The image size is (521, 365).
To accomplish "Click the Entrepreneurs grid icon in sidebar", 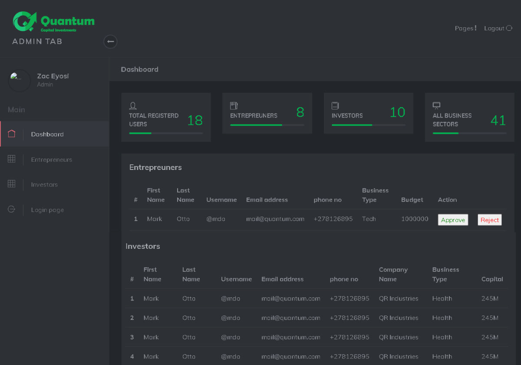I will coord(12,159).
